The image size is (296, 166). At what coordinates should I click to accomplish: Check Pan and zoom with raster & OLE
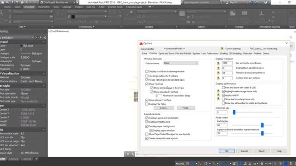(223, 88)
